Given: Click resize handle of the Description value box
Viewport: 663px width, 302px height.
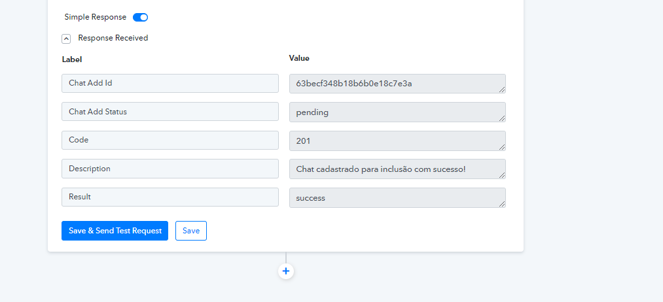Looking at the screenshot, I should (502, 175).
